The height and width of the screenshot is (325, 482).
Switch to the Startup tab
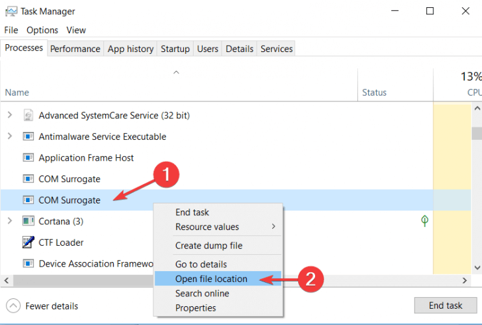(x=175, y=49)
